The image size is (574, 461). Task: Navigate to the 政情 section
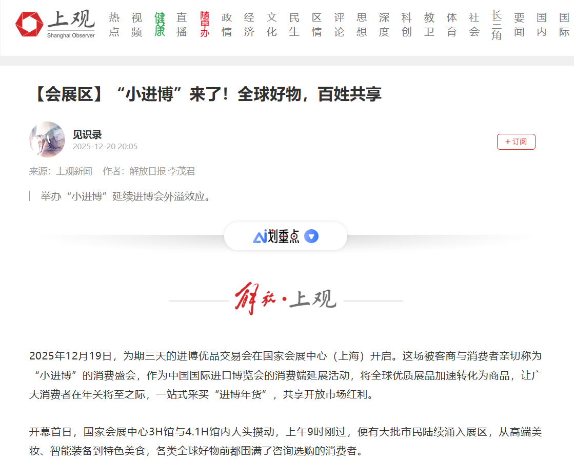(x=227, y=25)
